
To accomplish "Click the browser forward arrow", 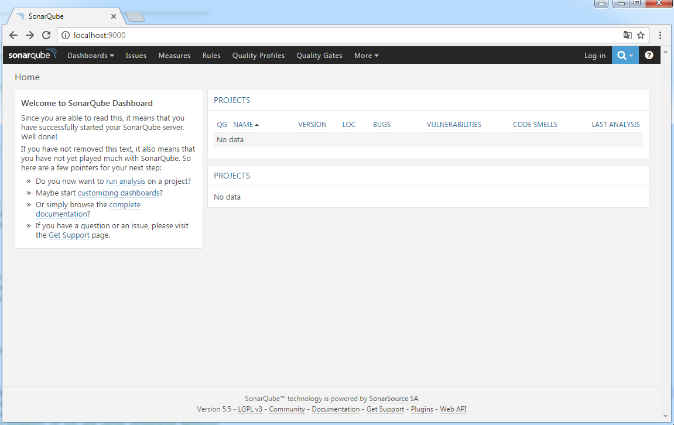I will coord(30,35).
